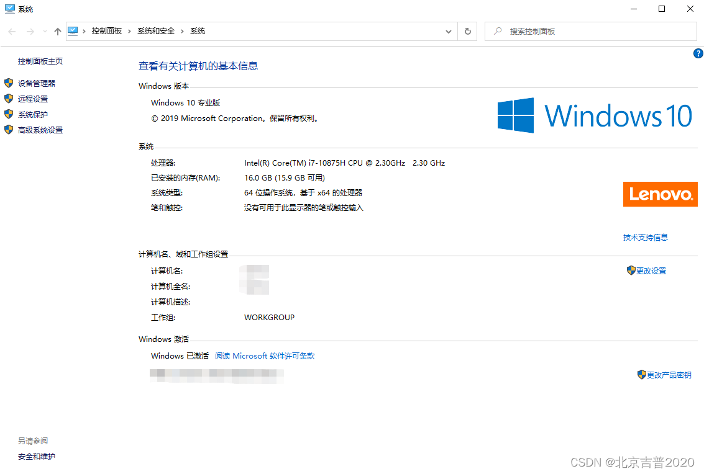Click the shield icon beside 设备管理器
704x474 pixels.
pos(9,83)
